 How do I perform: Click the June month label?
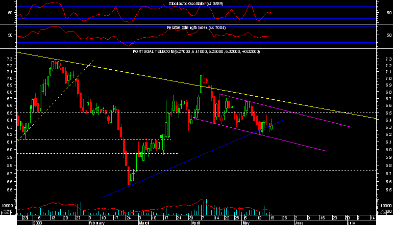tap(299, 223)
